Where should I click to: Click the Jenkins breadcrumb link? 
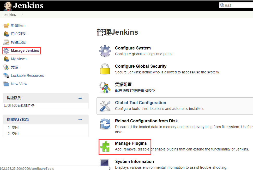(10, 15)
